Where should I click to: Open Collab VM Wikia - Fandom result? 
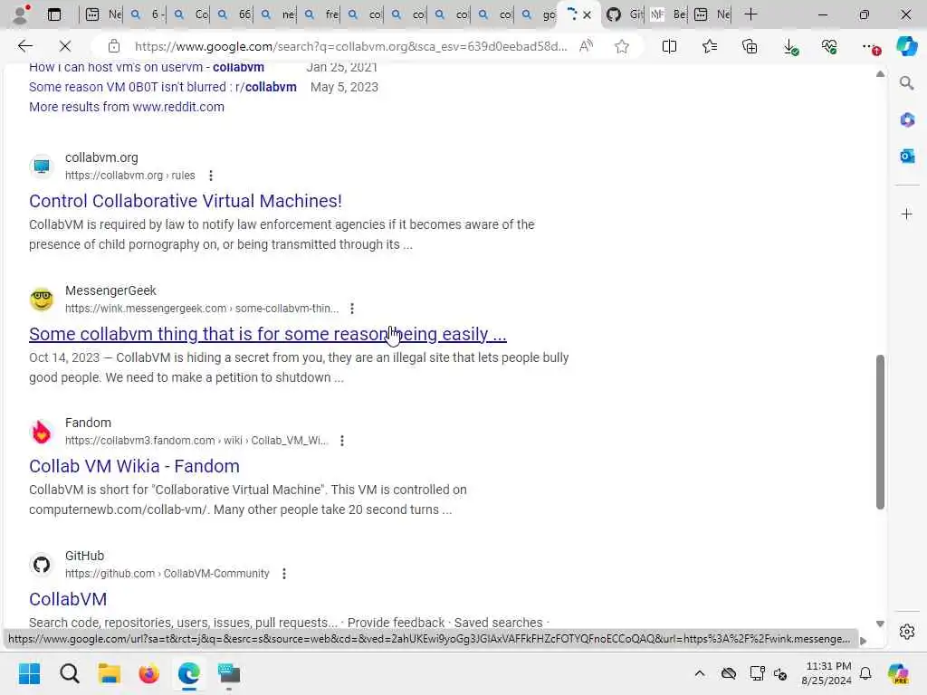tap(134, 466)
